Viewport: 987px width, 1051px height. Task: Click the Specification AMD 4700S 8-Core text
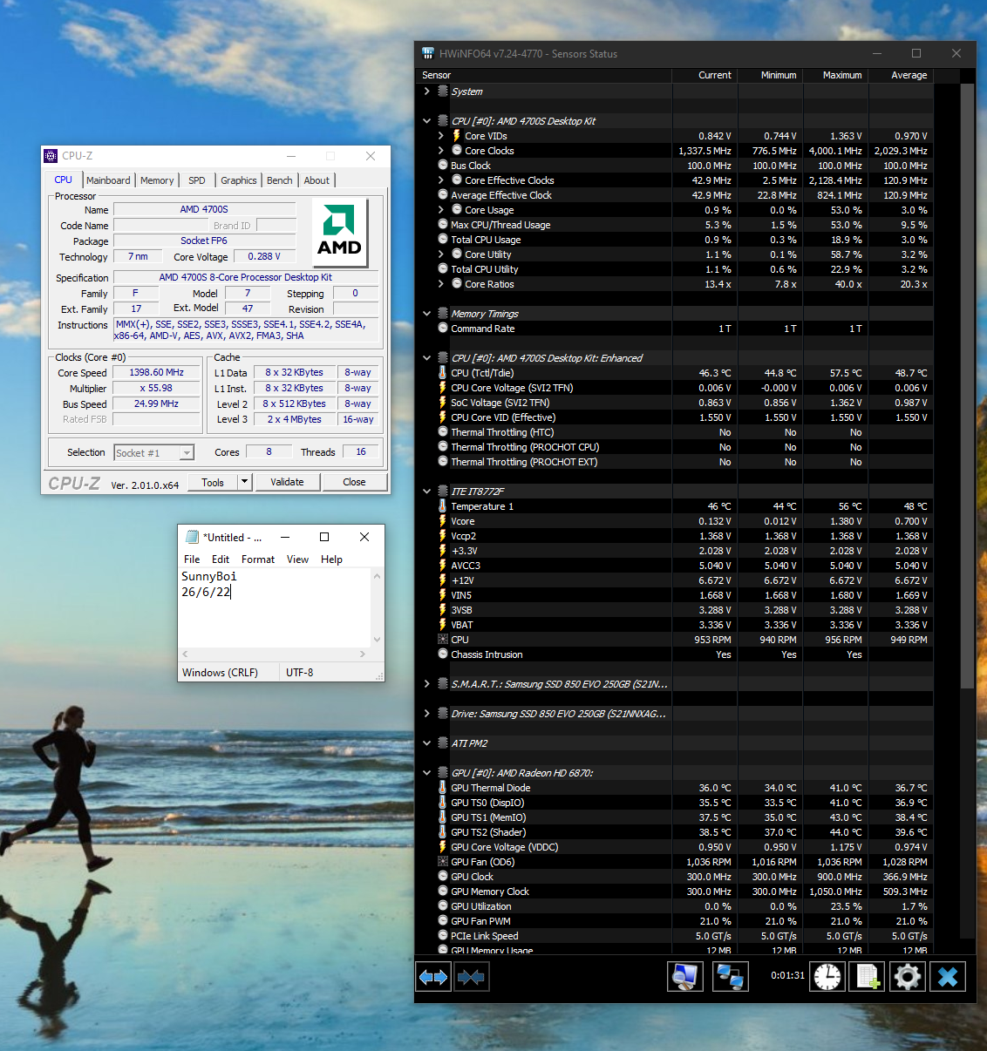245,277
